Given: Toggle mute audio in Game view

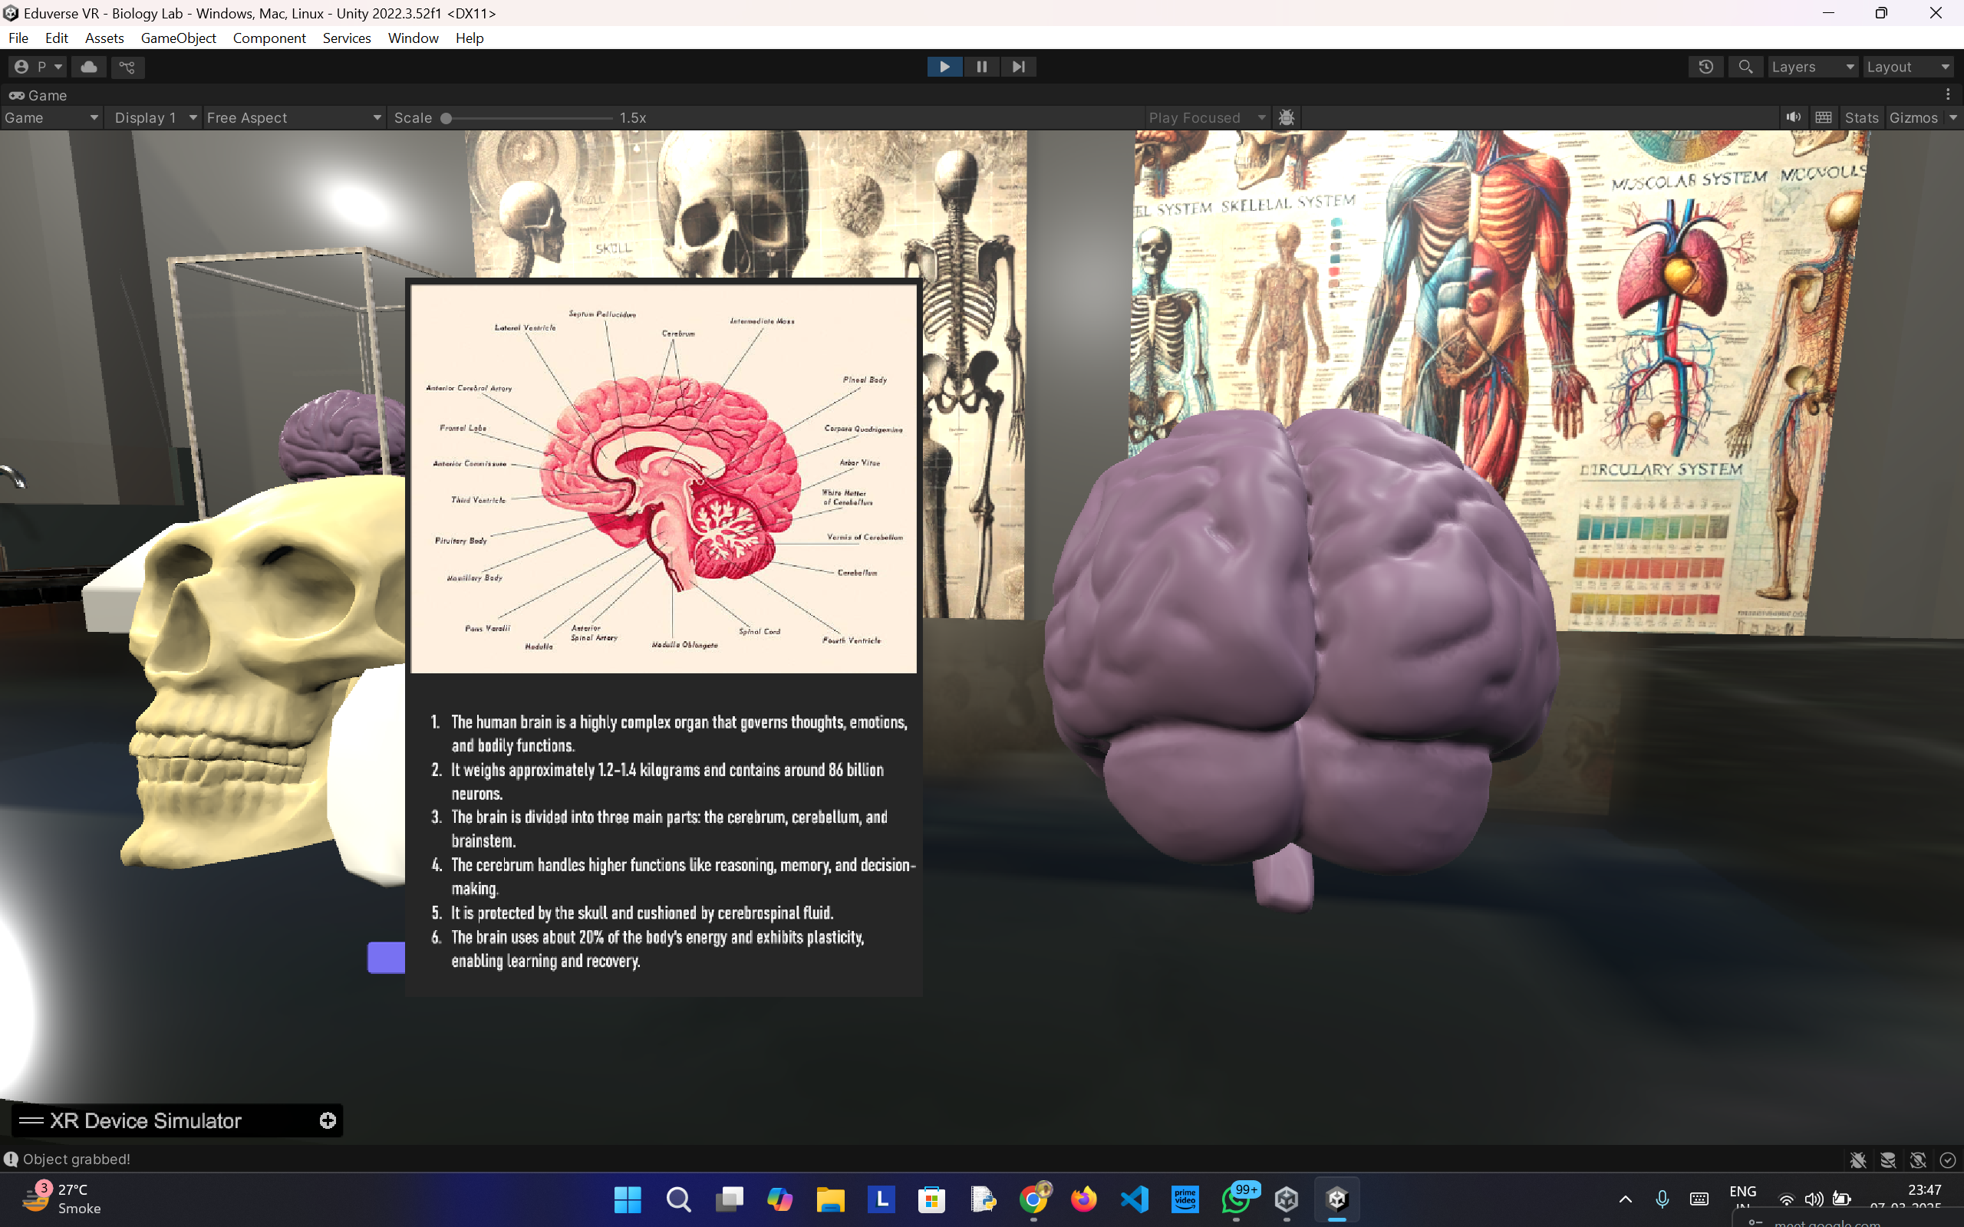Looking at the screenshot, I should point(1794,117).
